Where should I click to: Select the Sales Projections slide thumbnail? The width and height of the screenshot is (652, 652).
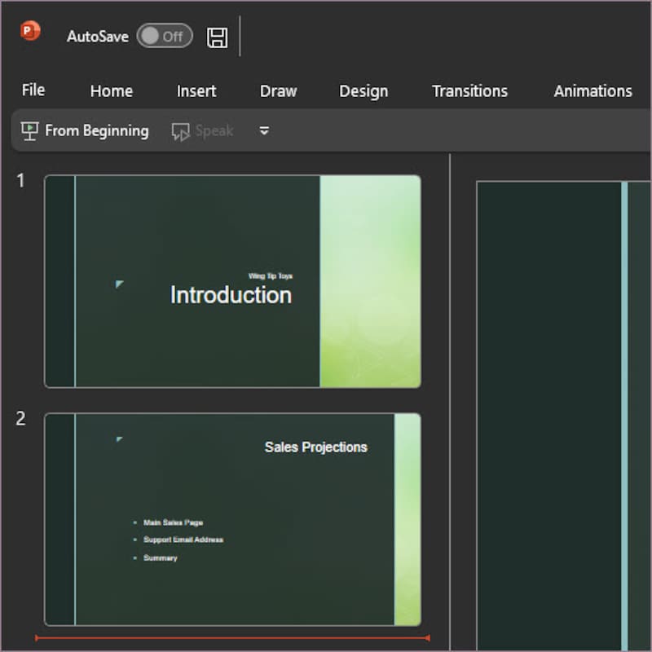[x=232, y=519]
